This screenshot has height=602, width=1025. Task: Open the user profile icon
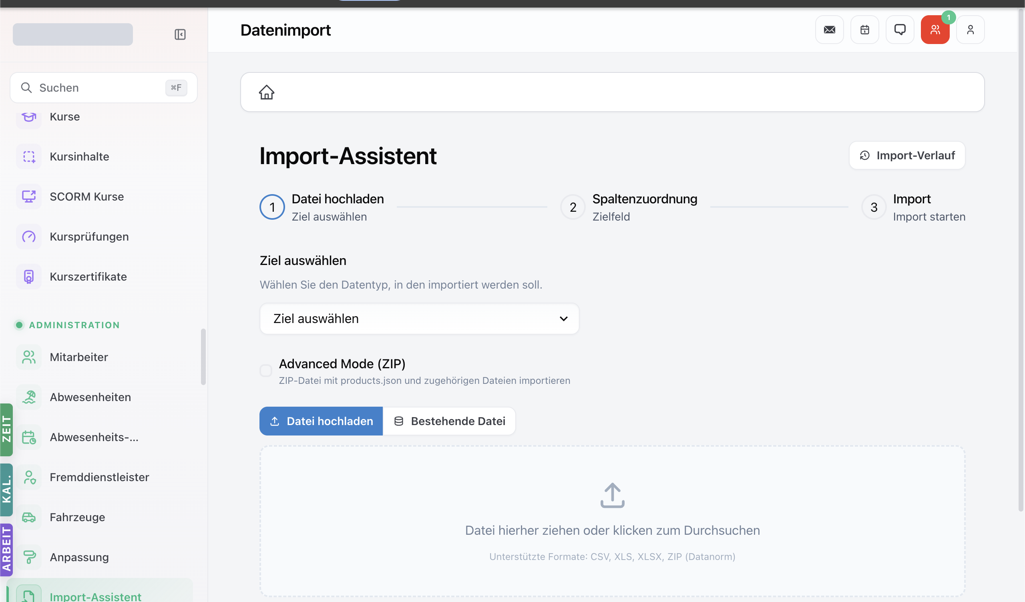tap(970, 30)
